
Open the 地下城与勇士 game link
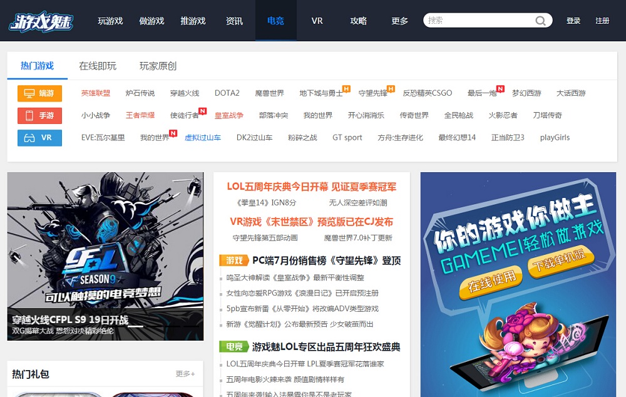tap(321, 93)
